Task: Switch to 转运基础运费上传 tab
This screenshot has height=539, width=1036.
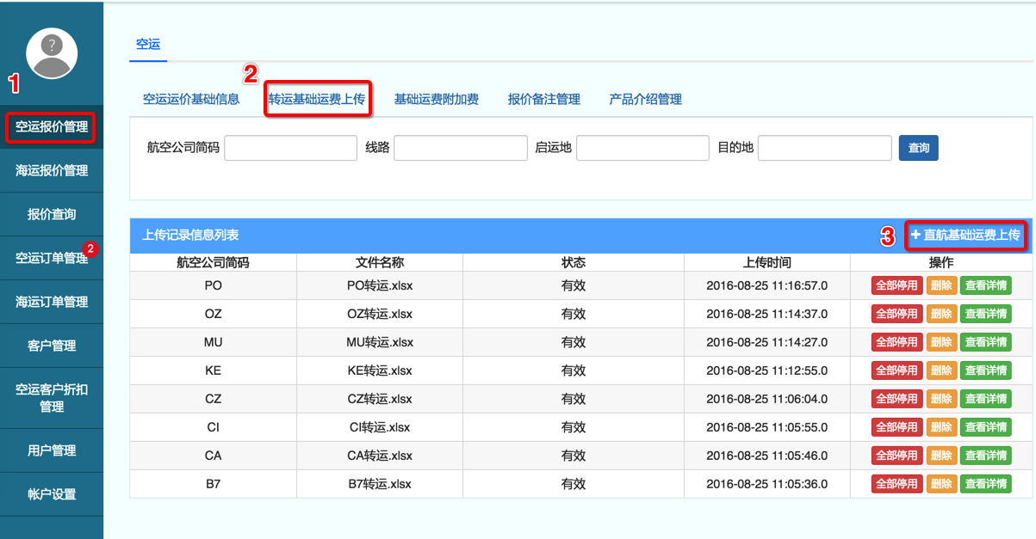Action: tap(317, 99)
